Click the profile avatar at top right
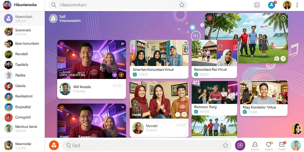Screen dimensions: 304x152 click(x=287, y=5)
